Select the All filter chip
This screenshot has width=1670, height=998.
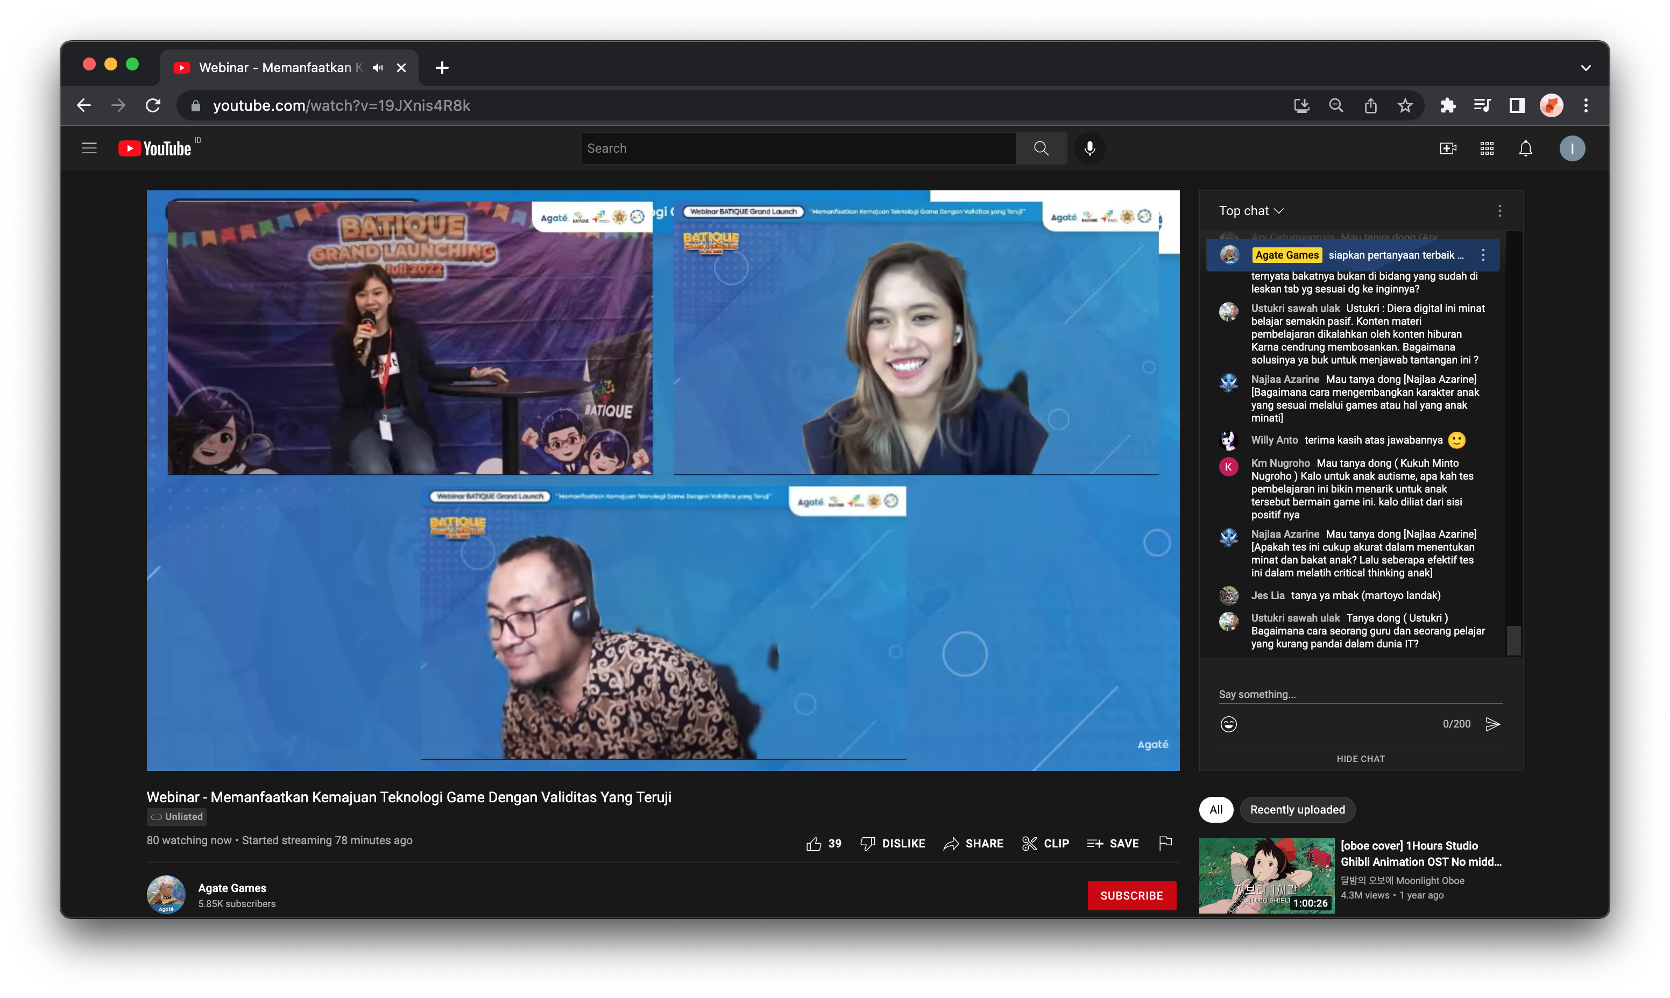[1215, 809]
